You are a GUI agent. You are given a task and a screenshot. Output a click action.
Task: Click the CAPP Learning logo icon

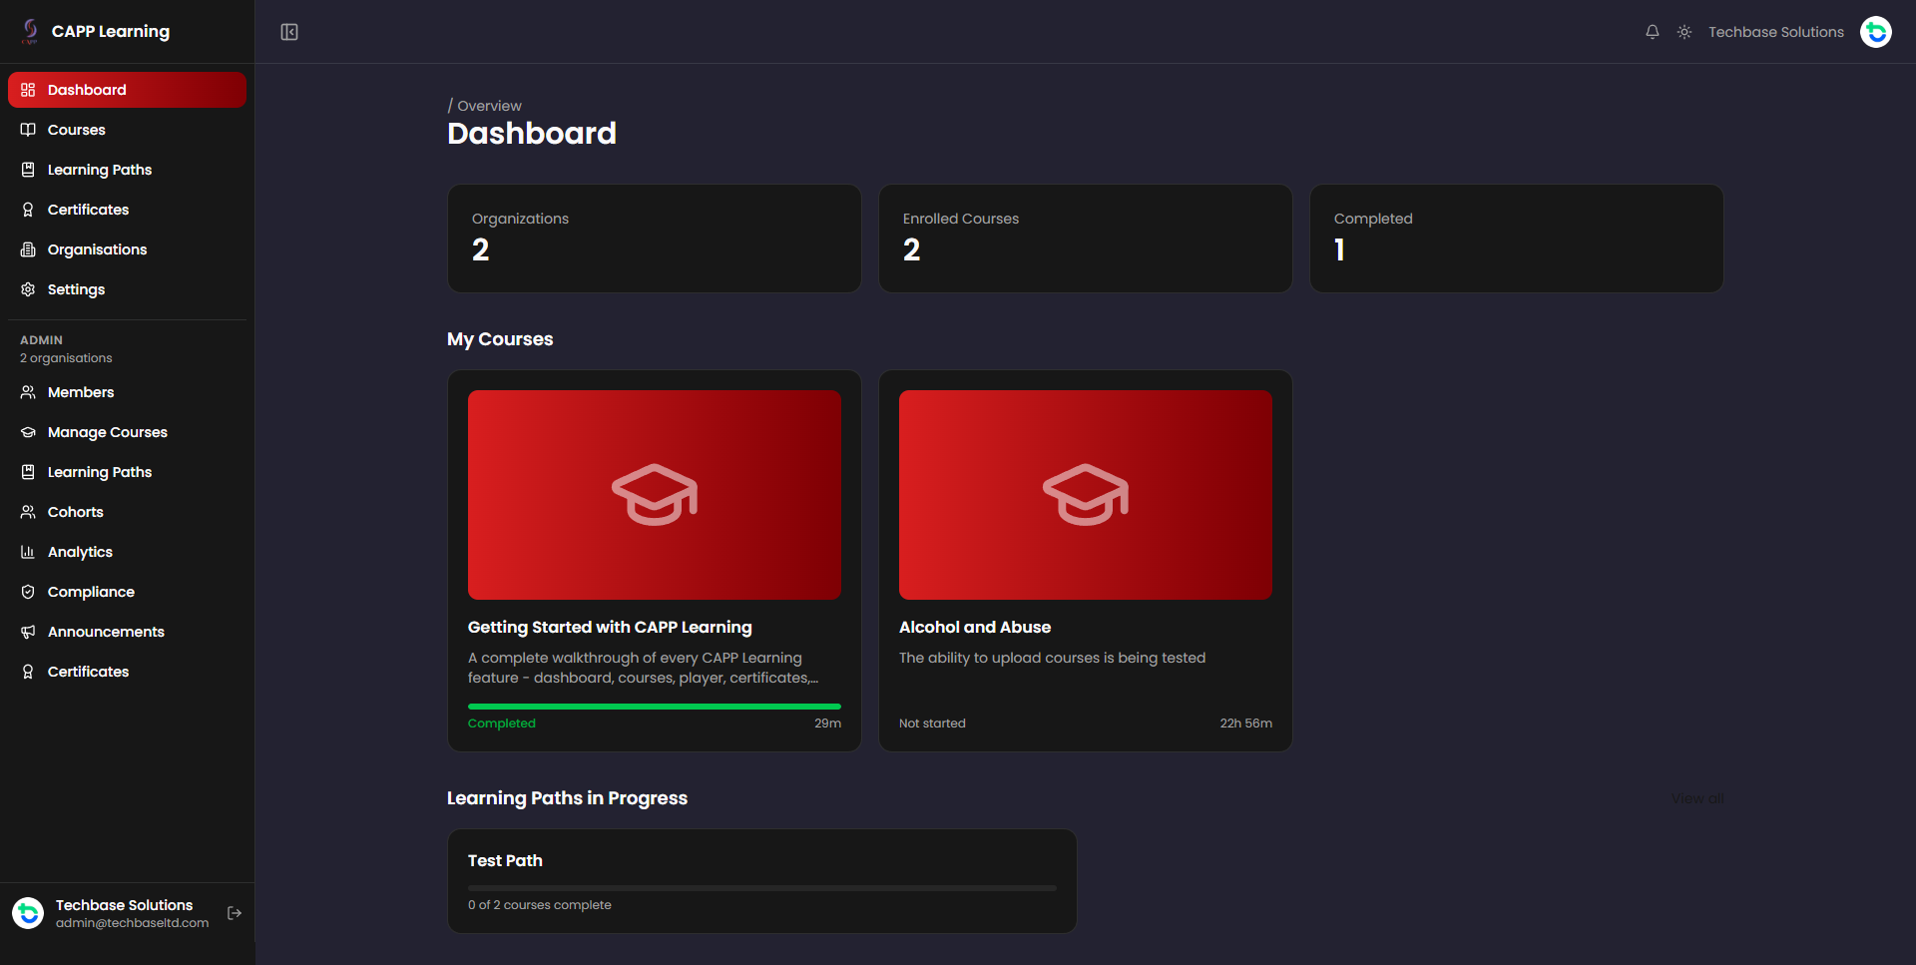click(30, 31)
